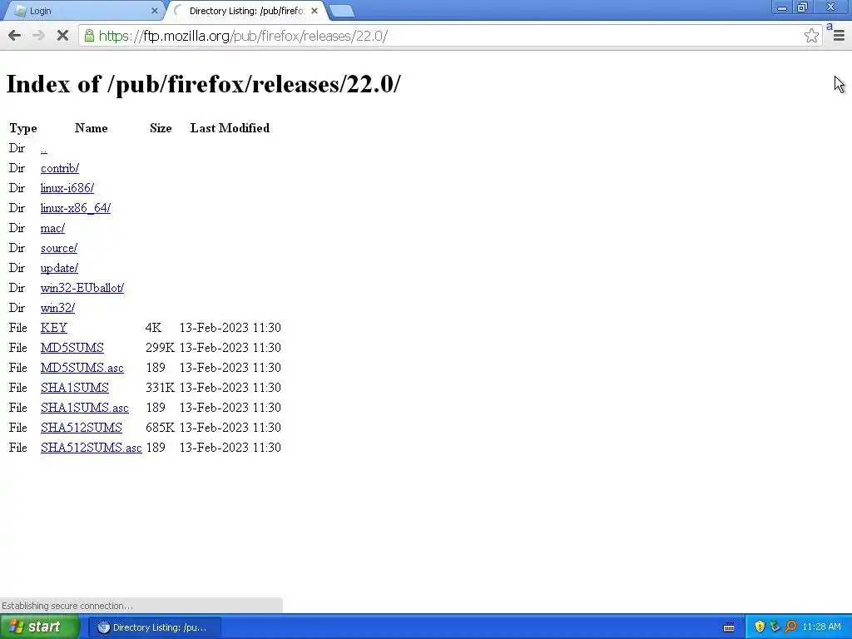Click the green padlock security icon
This screenshot has width=852, height=639.
coord(89,36)
